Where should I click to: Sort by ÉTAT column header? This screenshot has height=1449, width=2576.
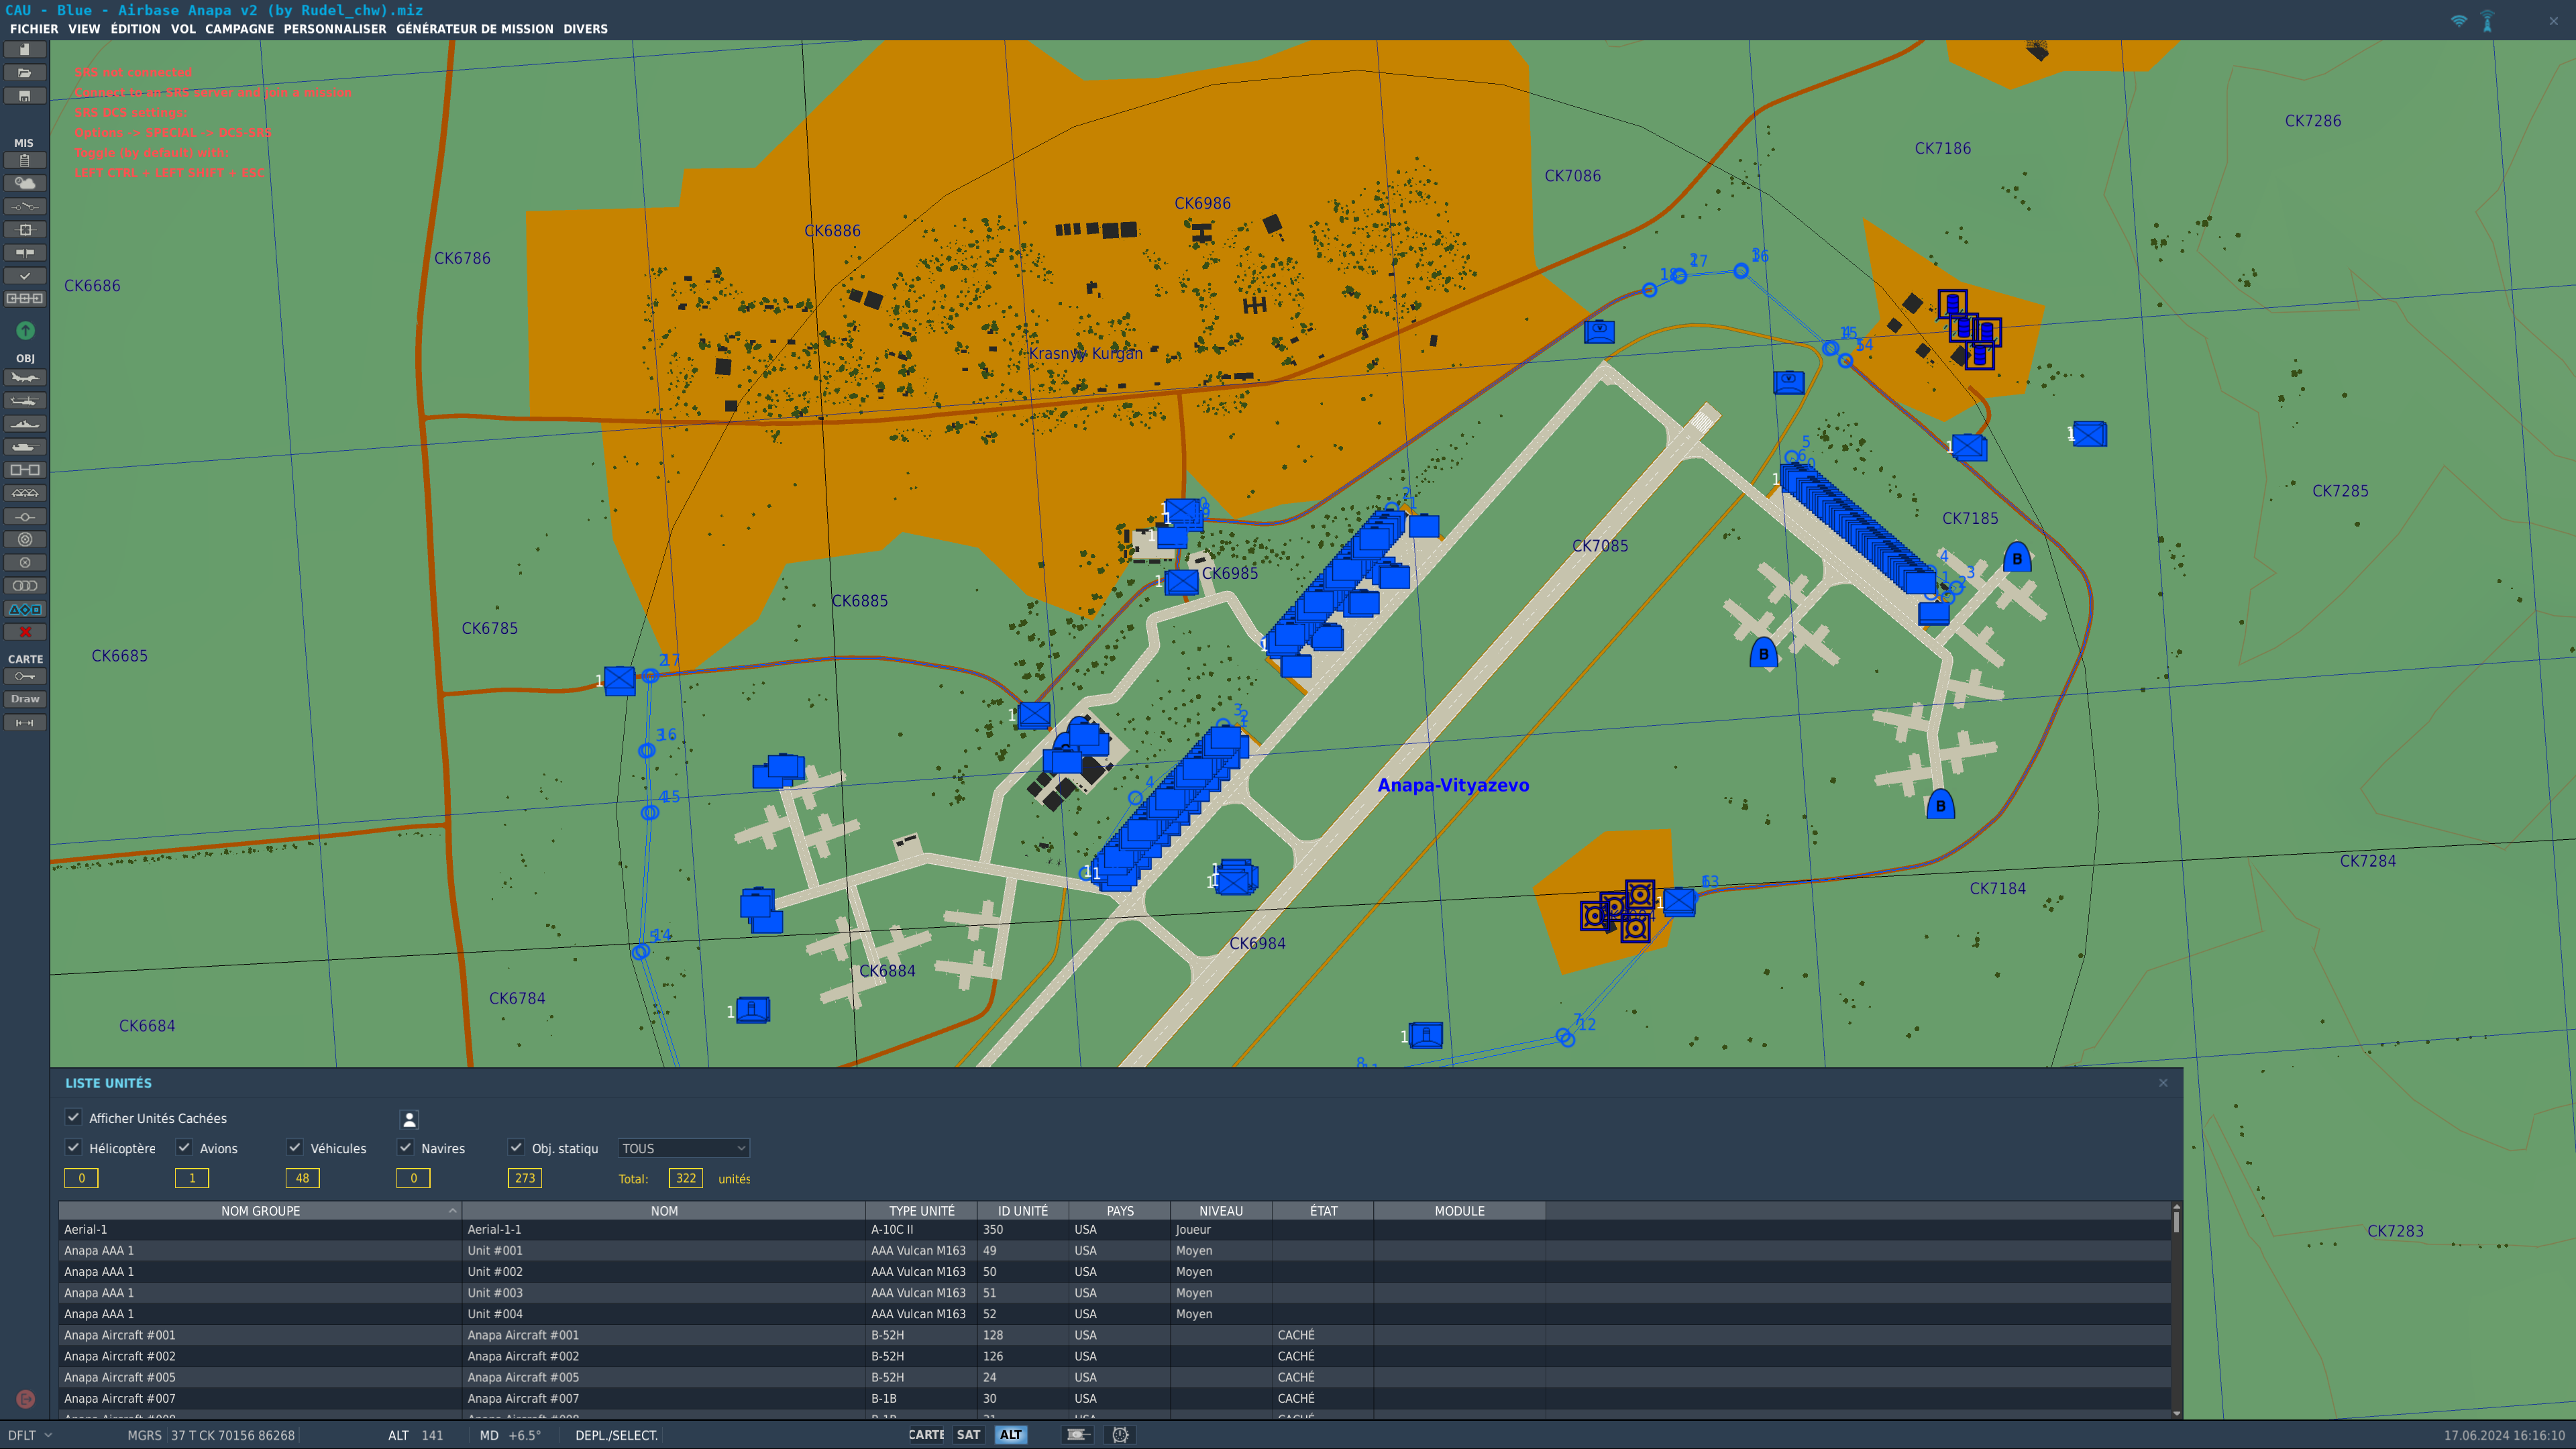pos(1323,1210)
